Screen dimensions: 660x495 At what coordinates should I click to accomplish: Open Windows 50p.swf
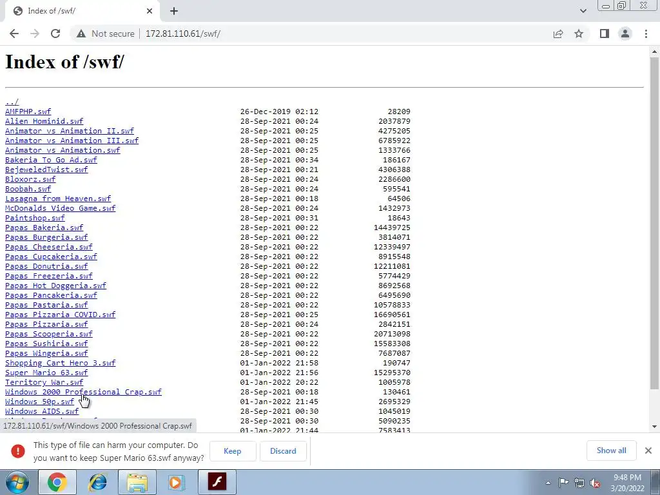[39, 402]
